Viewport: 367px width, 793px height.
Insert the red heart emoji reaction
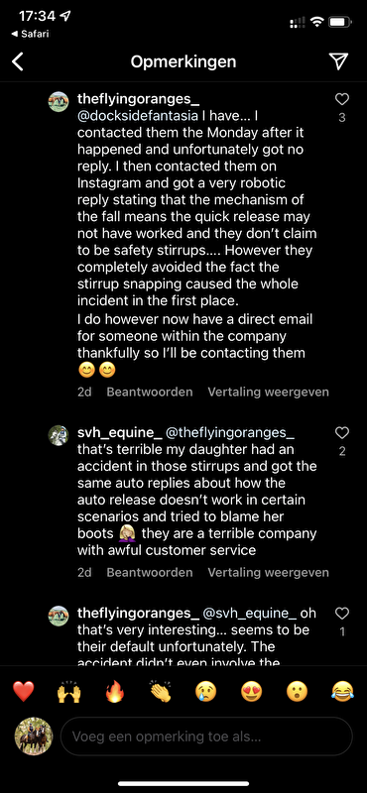(x=23, y=691)
